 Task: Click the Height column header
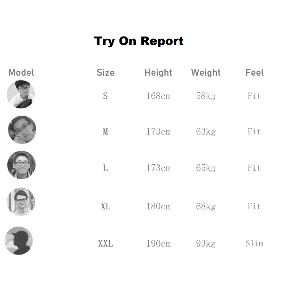pyautogui.click(x=158, y=72)
